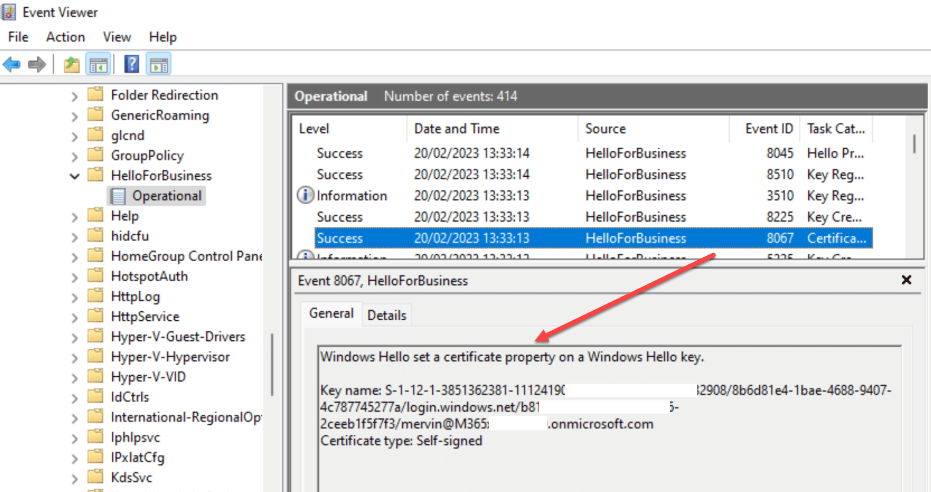Click the Information level icon on event 3510
Image resolution: width=931 pixels, height=492 pixels.
pos(305,195)
